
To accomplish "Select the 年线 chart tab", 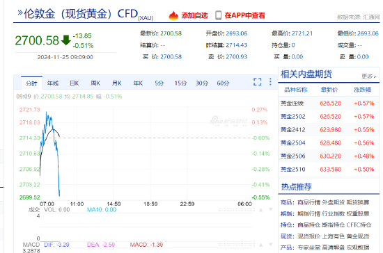I will [53, 83].
